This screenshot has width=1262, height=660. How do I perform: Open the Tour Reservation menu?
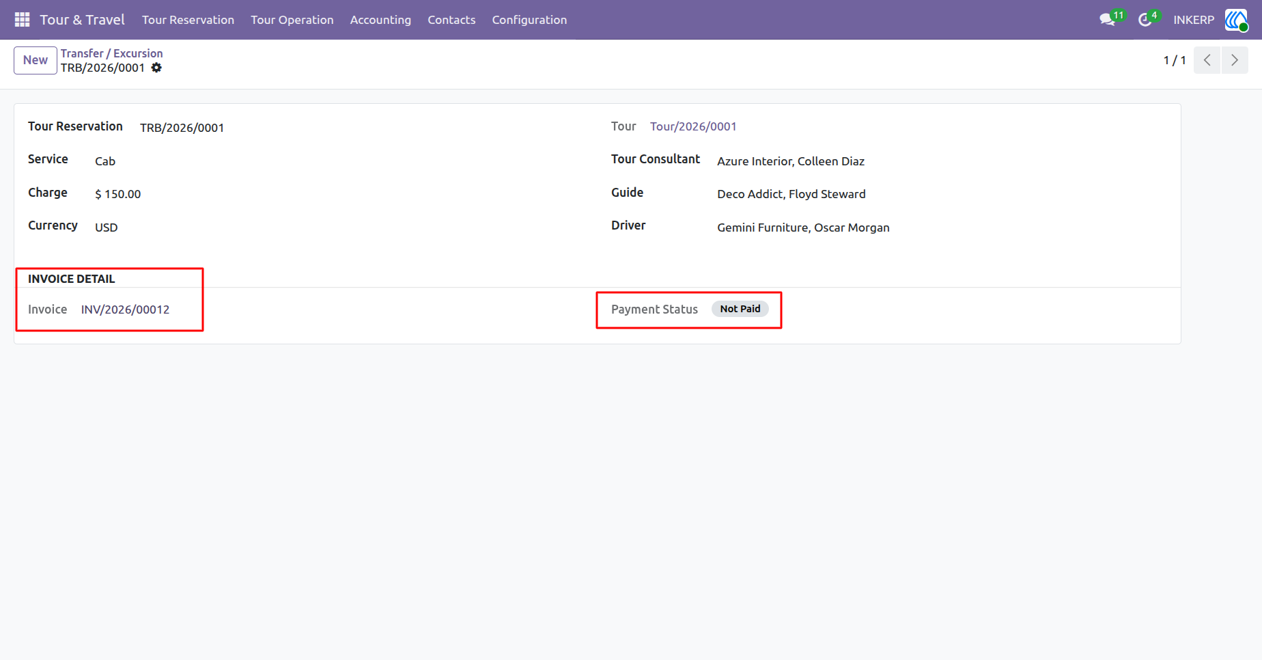point(188,20)
